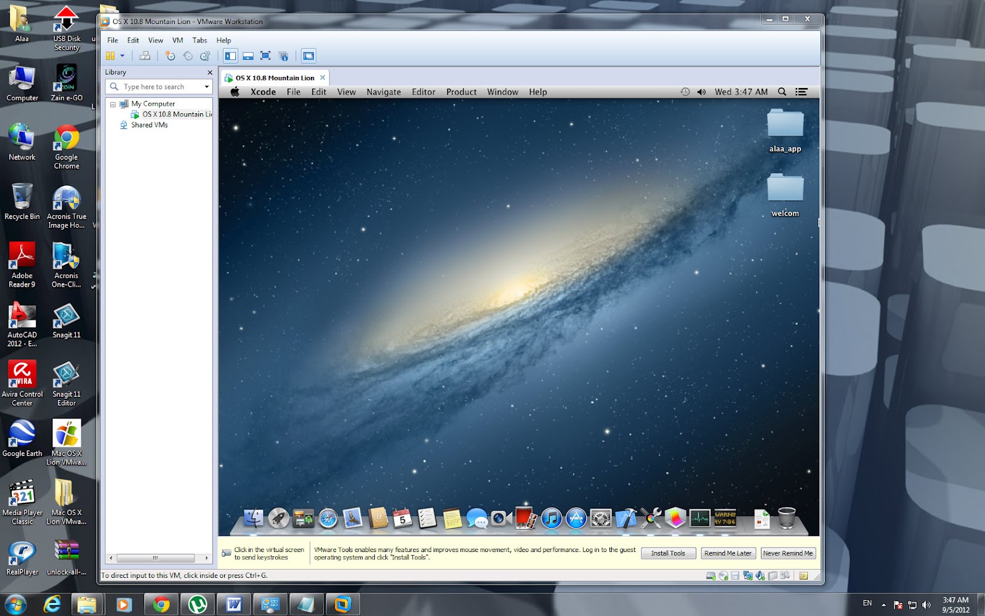The image size is (985, 616).
Task: Open the Xcode Product menu
Action: tap(461, 92)
